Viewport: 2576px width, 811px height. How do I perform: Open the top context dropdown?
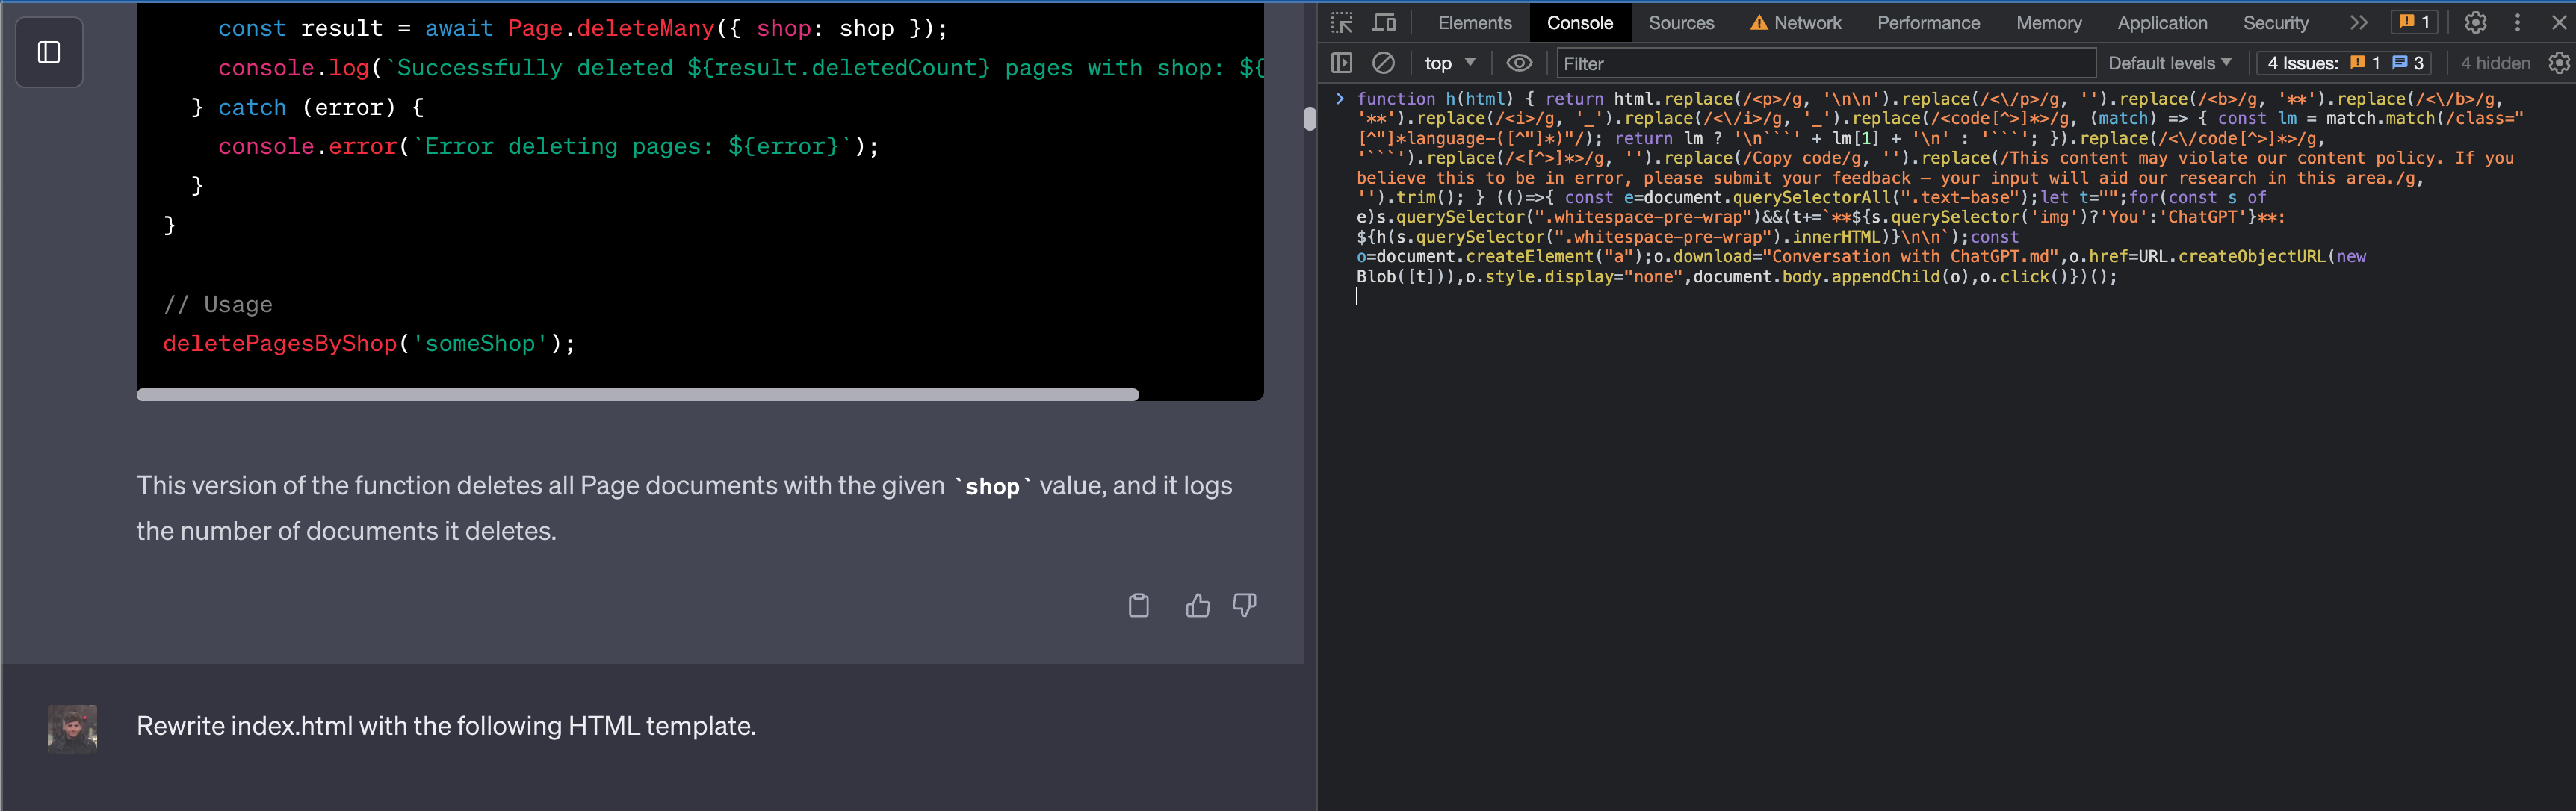click(x=1449, y=63)
